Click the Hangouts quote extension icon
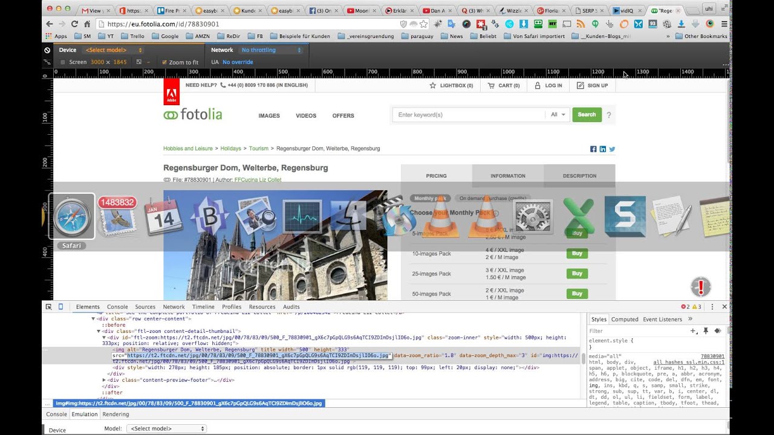The width and height of the screenshot is (774, 435). coord(595,24)
